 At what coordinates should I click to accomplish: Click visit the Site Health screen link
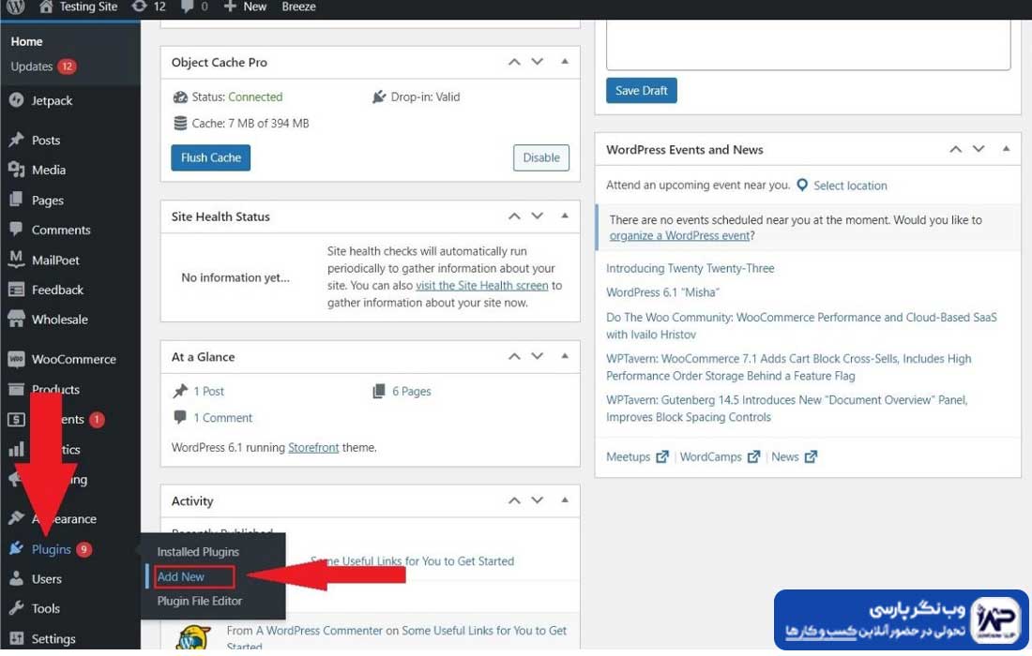(482, 285)
